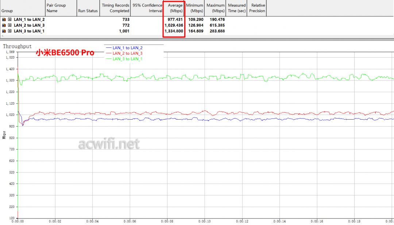
Task: Expand the LAN_2 to LAN_3 pair group
Action: 9,25
